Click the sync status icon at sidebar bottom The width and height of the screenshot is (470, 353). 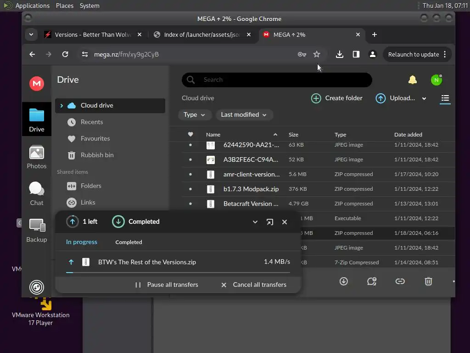[x=37, y=287]
